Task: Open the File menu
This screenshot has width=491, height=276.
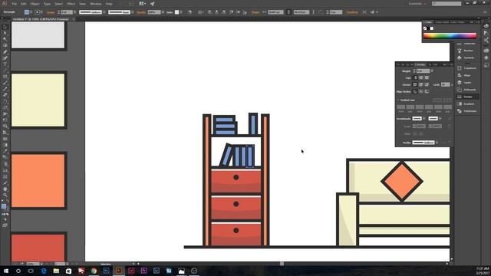Action: pos(14,4)
